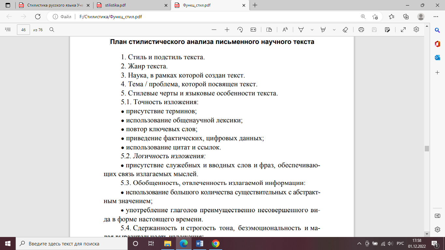Click line 5.1. Точность изложения
Screen dimensions: 445x250
tap(160, 102)
